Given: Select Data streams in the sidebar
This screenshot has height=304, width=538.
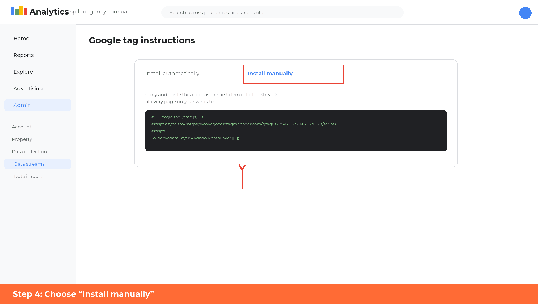Looking at the screenshot, I should (38, 164).
